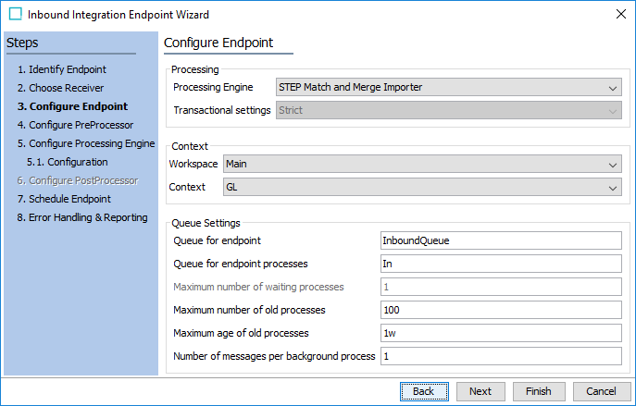Open Error Handling & Reporting step
The height and width of the screenshot is (406, 636).
click(x=82, y=217)
